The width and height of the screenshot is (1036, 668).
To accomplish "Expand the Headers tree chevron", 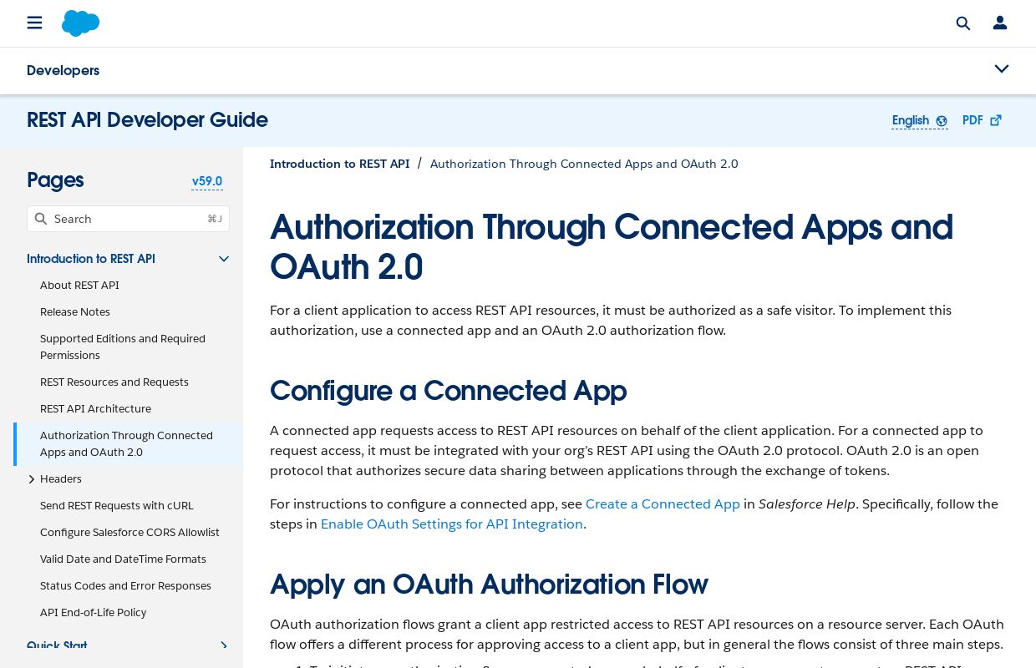I will coord(32,479).
